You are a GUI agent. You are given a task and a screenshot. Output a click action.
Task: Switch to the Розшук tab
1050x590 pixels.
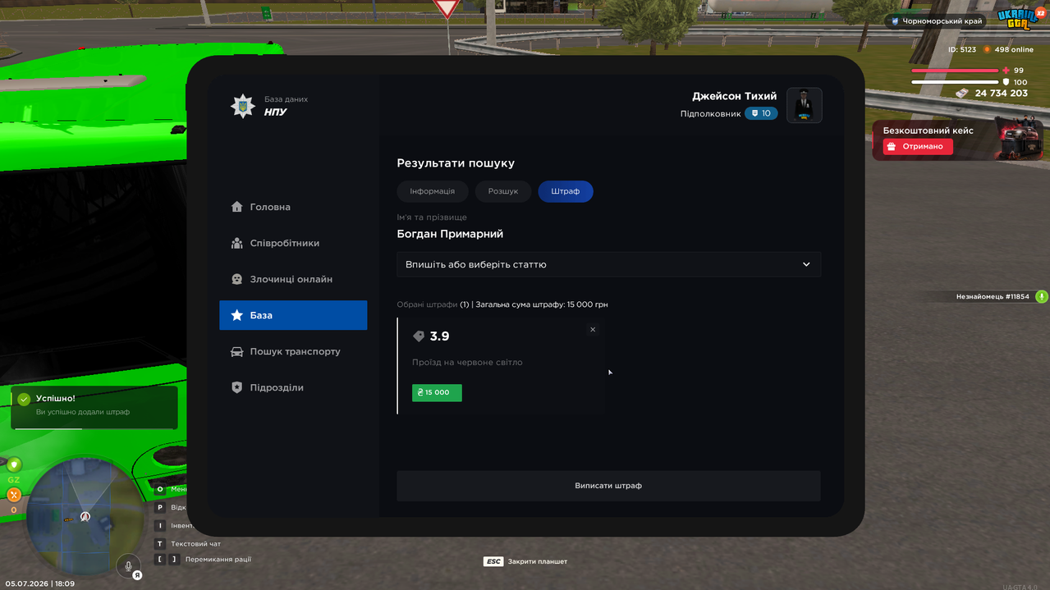(503, 191)
